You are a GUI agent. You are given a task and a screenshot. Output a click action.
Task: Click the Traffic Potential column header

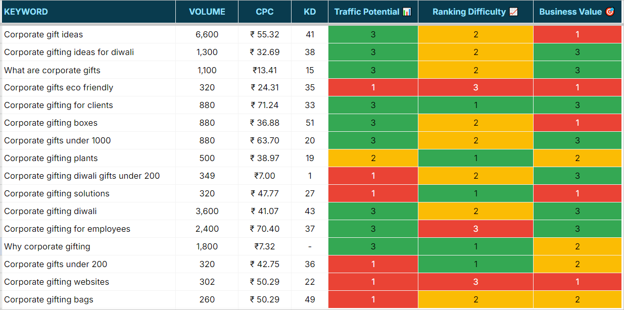click(373, 12)
